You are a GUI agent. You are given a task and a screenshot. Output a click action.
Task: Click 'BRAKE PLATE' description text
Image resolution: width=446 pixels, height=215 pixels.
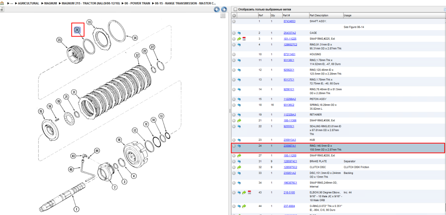318,161
